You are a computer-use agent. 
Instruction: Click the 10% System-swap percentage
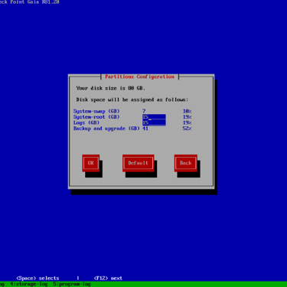187,111
